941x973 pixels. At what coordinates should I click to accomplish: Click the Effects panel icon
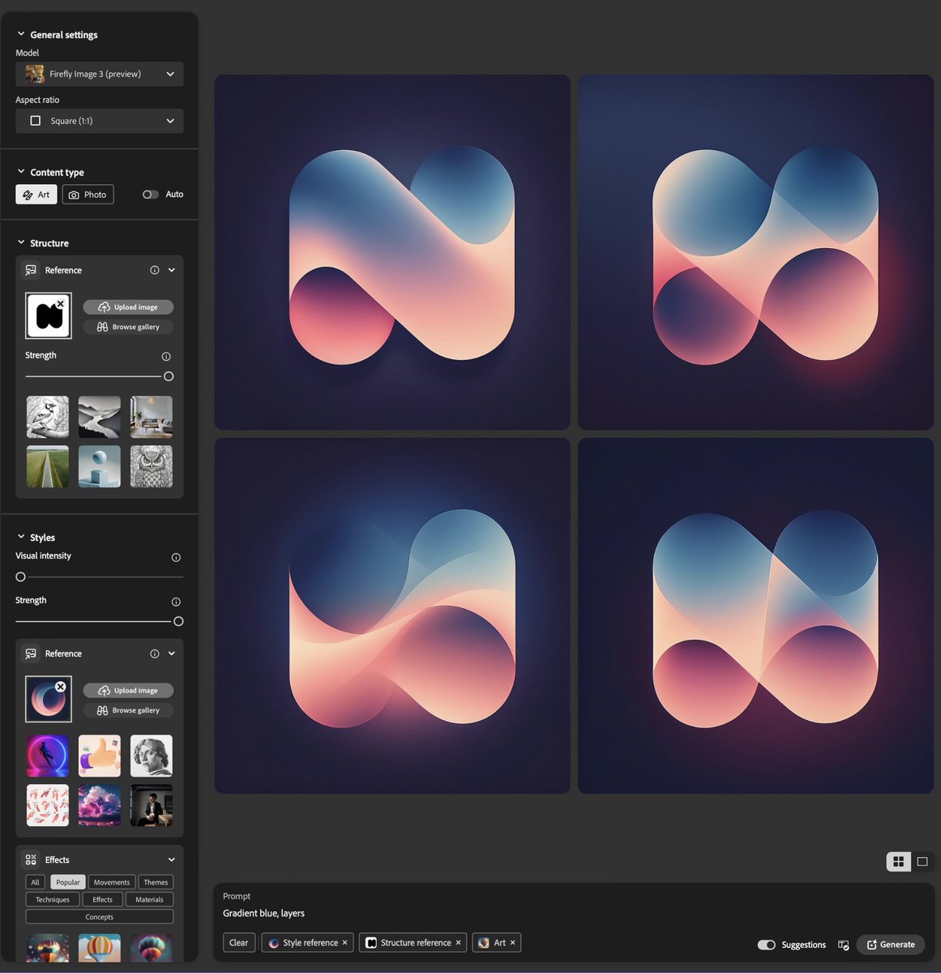[30, 859]
